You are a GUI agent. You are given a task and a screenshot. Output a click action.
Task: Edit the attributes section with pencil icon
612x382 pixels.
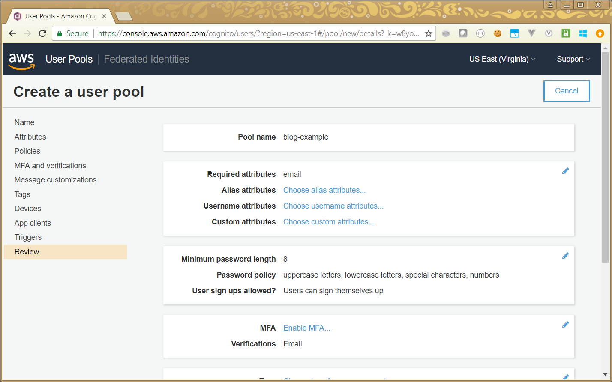coord(565,171)
